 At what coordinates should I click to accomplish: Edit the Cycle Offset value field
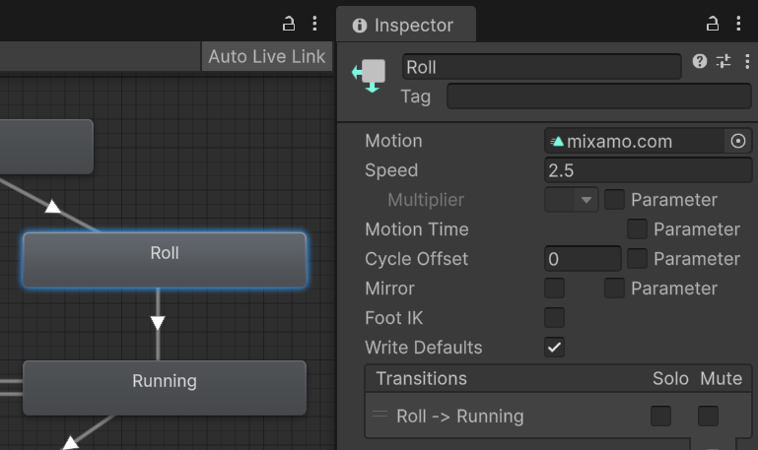(x=583, y=259)
